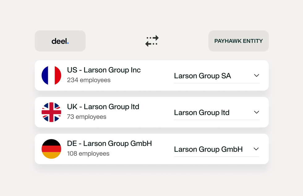
Task: Click the 73 employees label
Action: pyautogui.click(x=87, y=117)
